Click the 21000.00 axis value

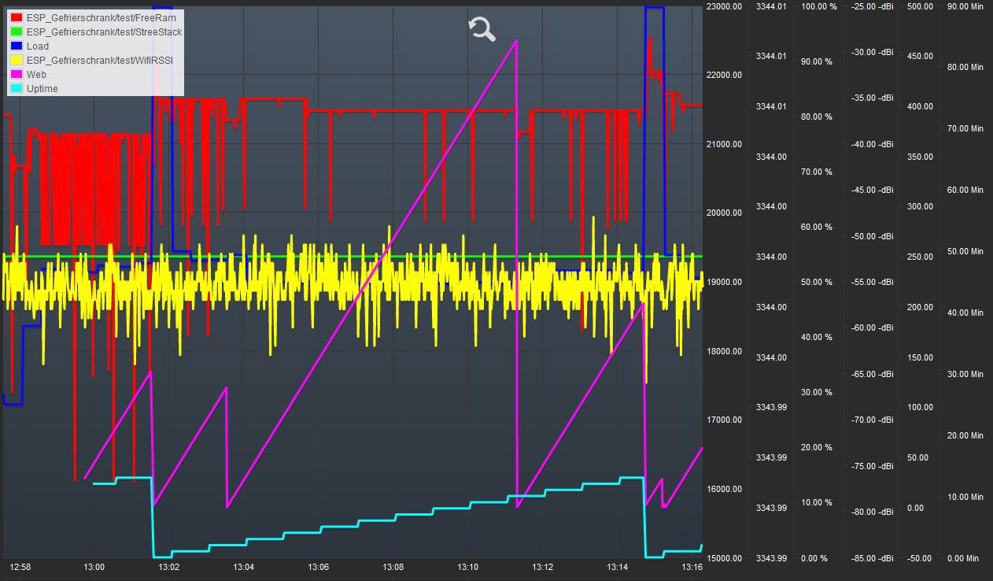pos(725,144)
